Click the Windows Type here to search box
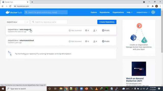This screenshot has height=91, width=163. (x=26, y=89)
